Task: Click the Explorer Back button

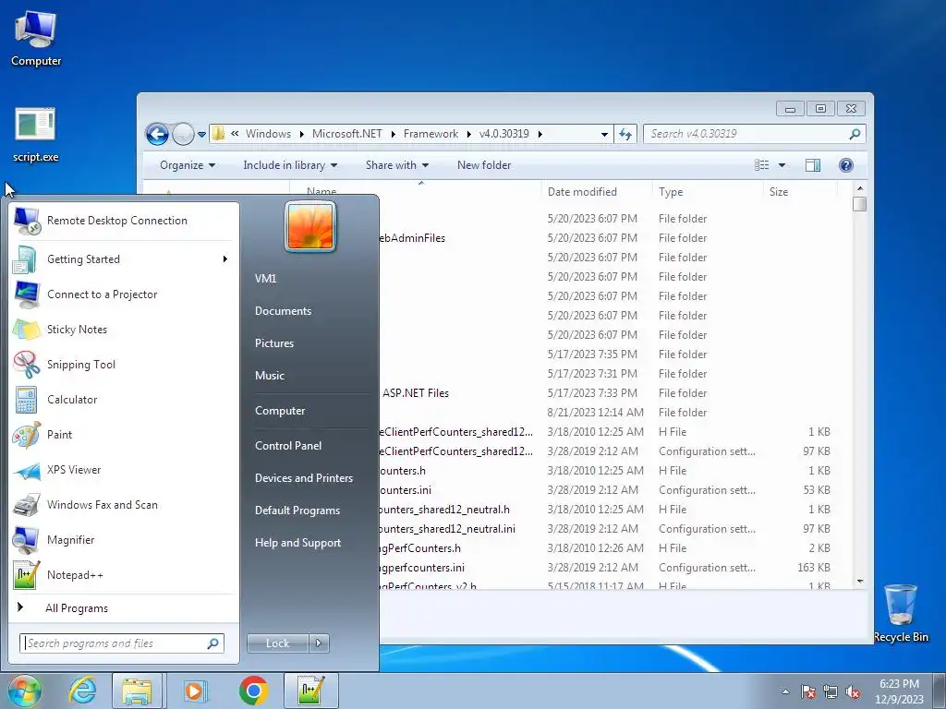Action: pyautogui.click(x=157, y=134)
